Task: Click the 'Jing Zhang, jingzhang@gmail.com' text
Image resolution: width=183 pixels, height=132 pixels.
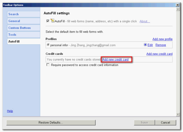Action: [93, 45]
